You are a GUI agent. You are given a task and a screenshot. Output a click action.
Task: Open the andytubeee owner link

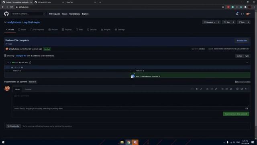(14, 22)
